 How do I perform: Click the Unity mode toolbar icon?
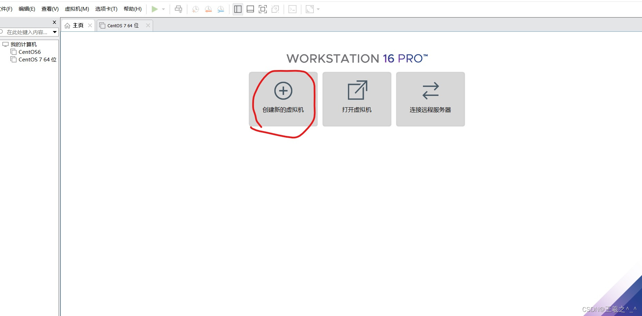(275, 9)
